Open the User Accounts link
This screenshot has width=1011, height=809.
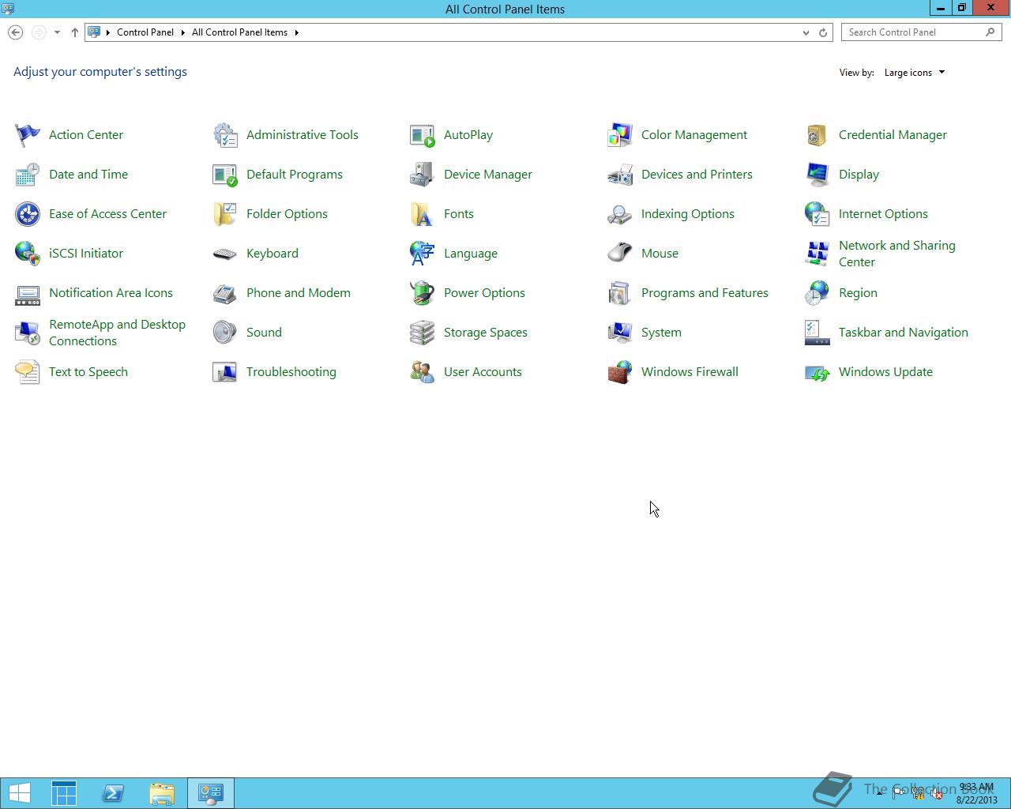(483, 372)
